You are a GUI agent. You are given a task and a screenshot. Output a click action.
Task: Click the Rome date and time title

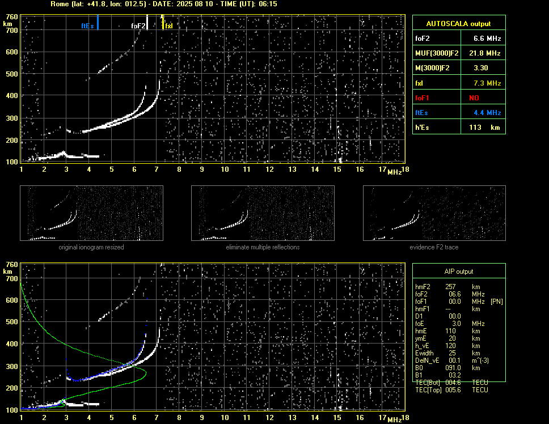click(x=164, y=4)
